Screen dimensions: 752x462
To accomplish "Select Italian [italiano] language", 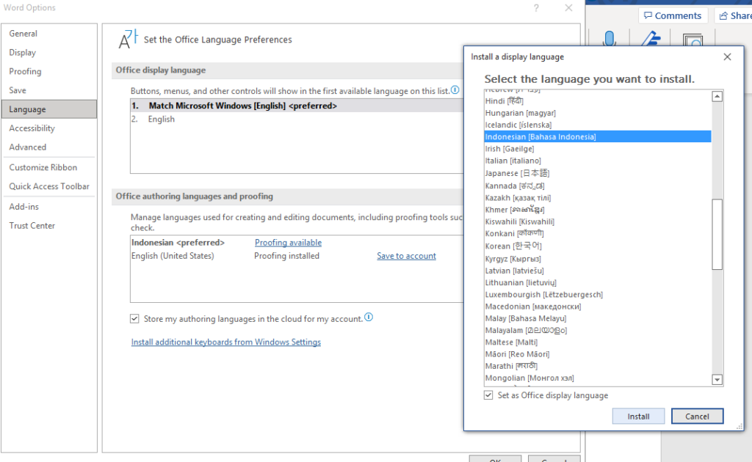I will tap(598, 161).
